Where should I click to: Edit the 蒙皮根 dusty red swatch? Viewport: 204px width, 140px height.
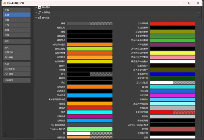click(x=173, y=129)
